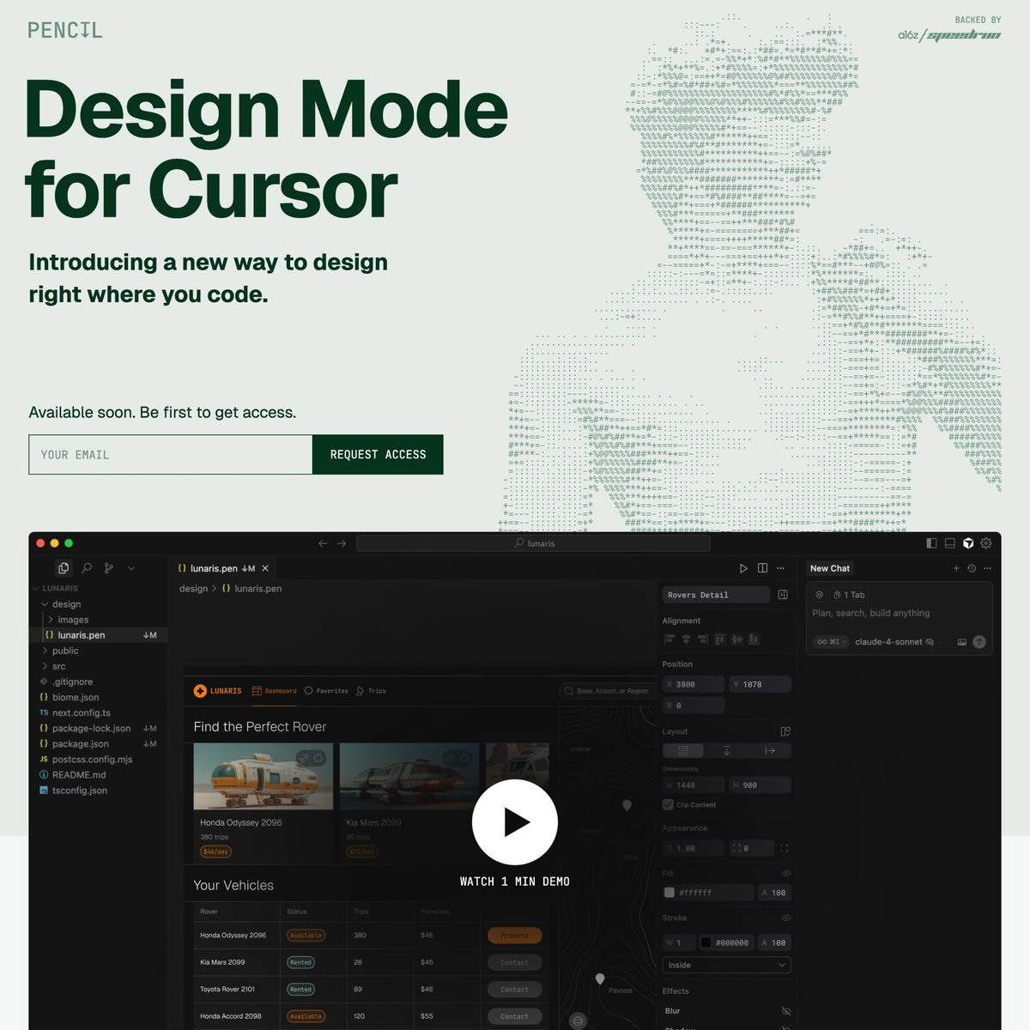Open the search icon in the sidebar

pos(87,568)
